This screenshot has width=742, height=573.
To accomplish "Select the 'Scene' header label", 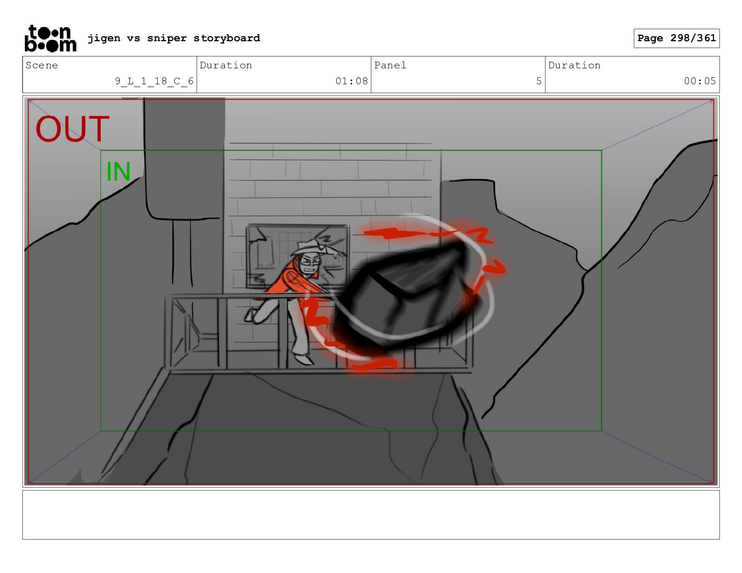I will (42, 65).
